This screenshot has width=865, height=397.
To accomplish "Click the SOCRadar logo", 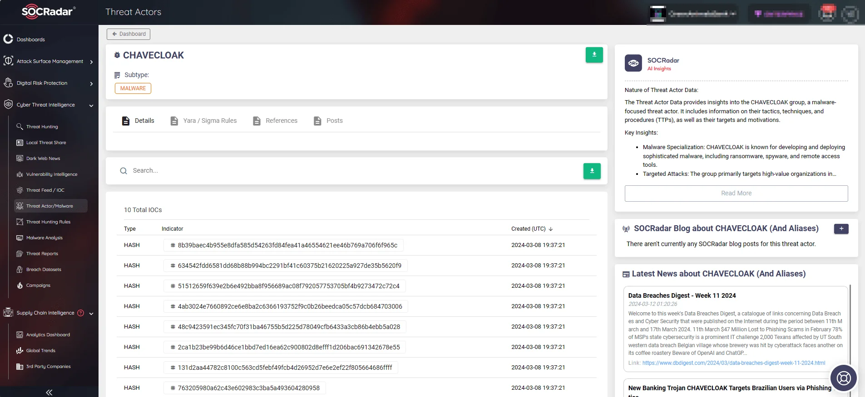I will (x=49, y=12).
